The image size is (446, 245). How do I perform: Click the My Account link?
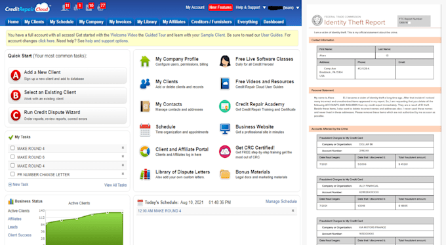tap(195, 7)
